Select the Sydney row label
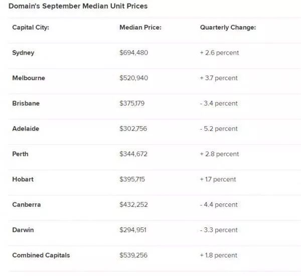 pos(23,53)
